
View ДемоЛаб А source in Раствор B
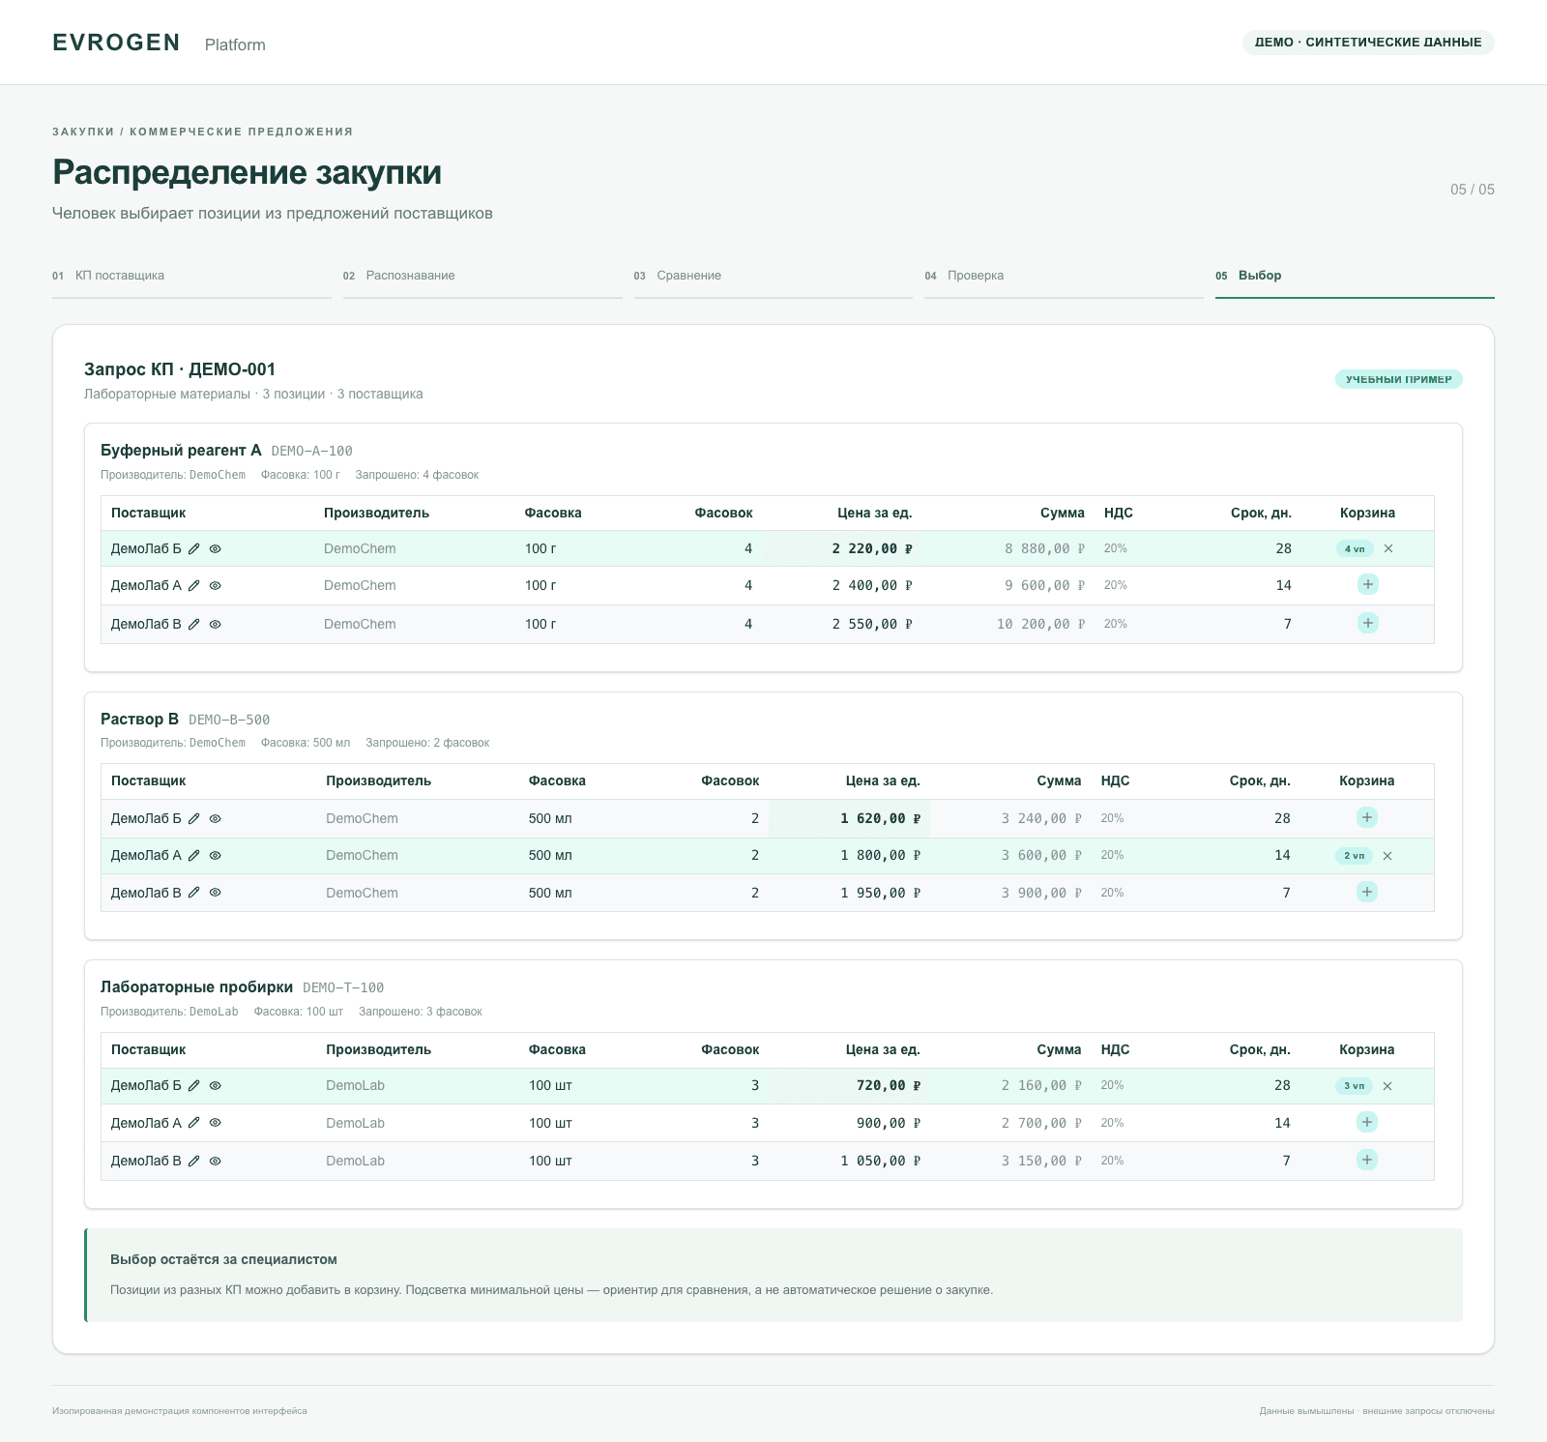click(x=216, y=855)
